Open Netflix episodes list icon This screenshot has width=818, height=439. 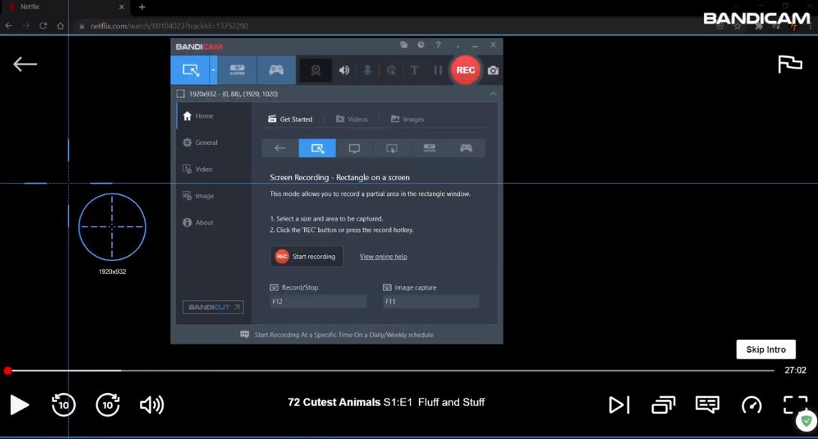[663, 404]
